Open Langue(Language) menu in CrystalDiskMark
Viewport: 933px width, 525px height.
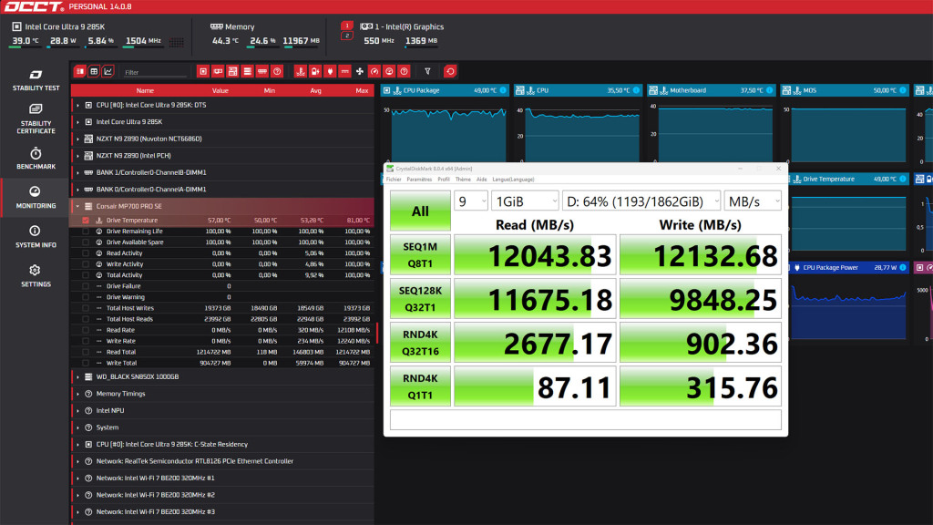(513, 180)
